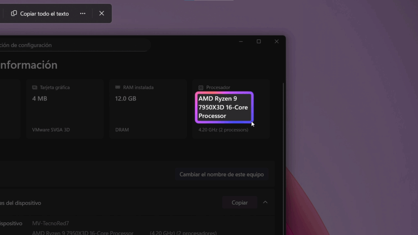Screen dimensions: 418x235
Task: Click the DRAM label
Action: pyautogui.click(x=122, y=130)
